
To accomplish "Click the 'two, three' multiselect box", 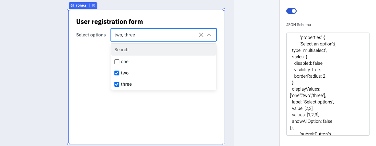I will [154, 35].
